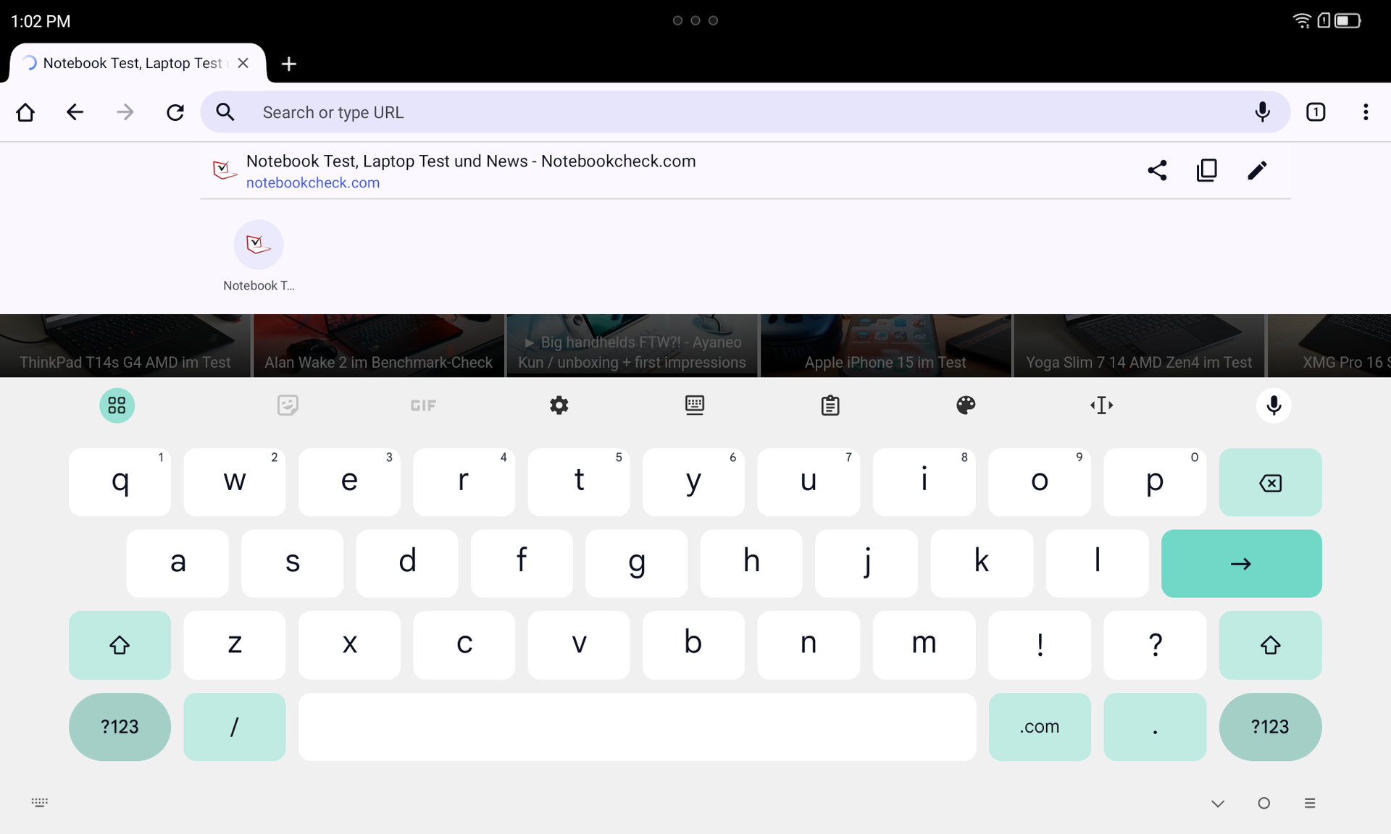Open keyboard theme palette icon
This screenshot has height=834, width=1391.
[966, 405]
